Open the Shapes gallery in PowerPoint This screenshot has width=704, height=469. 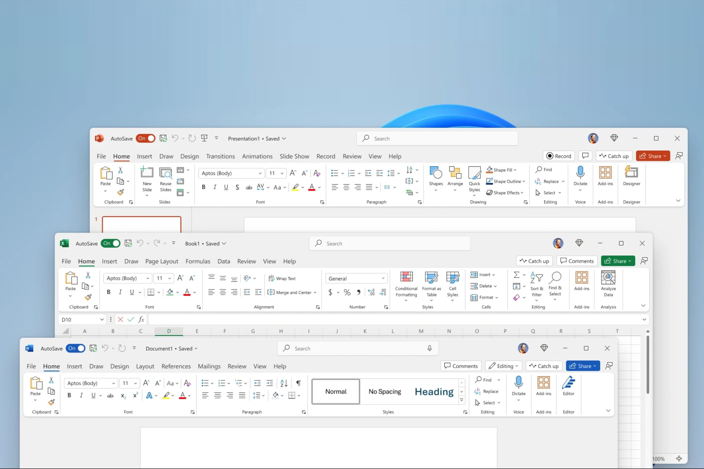point(435,177)
